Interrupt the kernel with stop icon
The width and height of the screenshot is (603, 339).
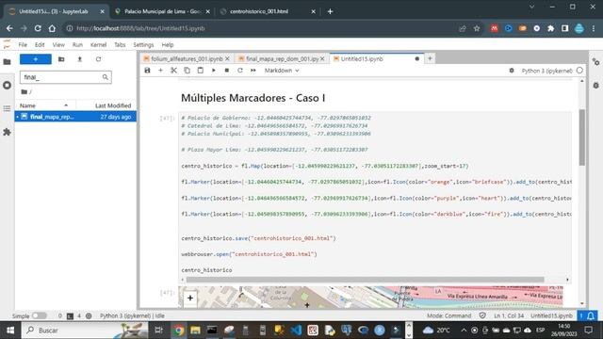227,71
